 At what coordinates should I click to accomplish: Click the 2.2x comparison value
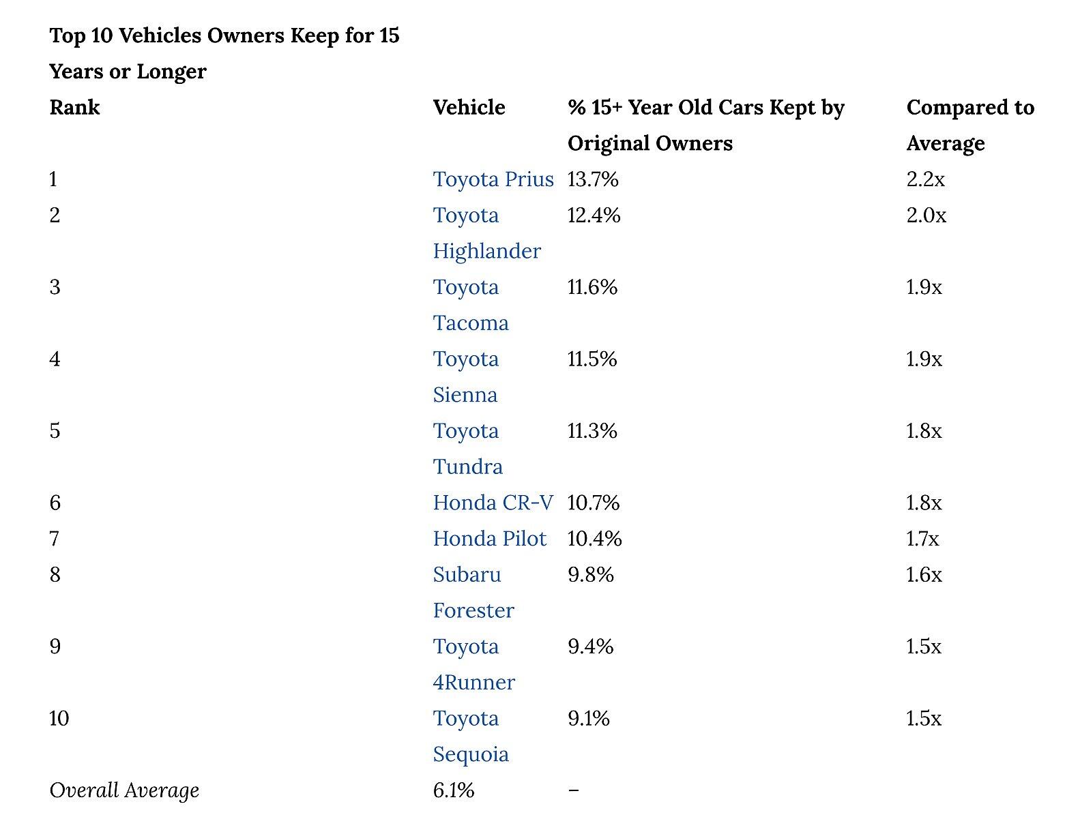(x=925, y=179)
